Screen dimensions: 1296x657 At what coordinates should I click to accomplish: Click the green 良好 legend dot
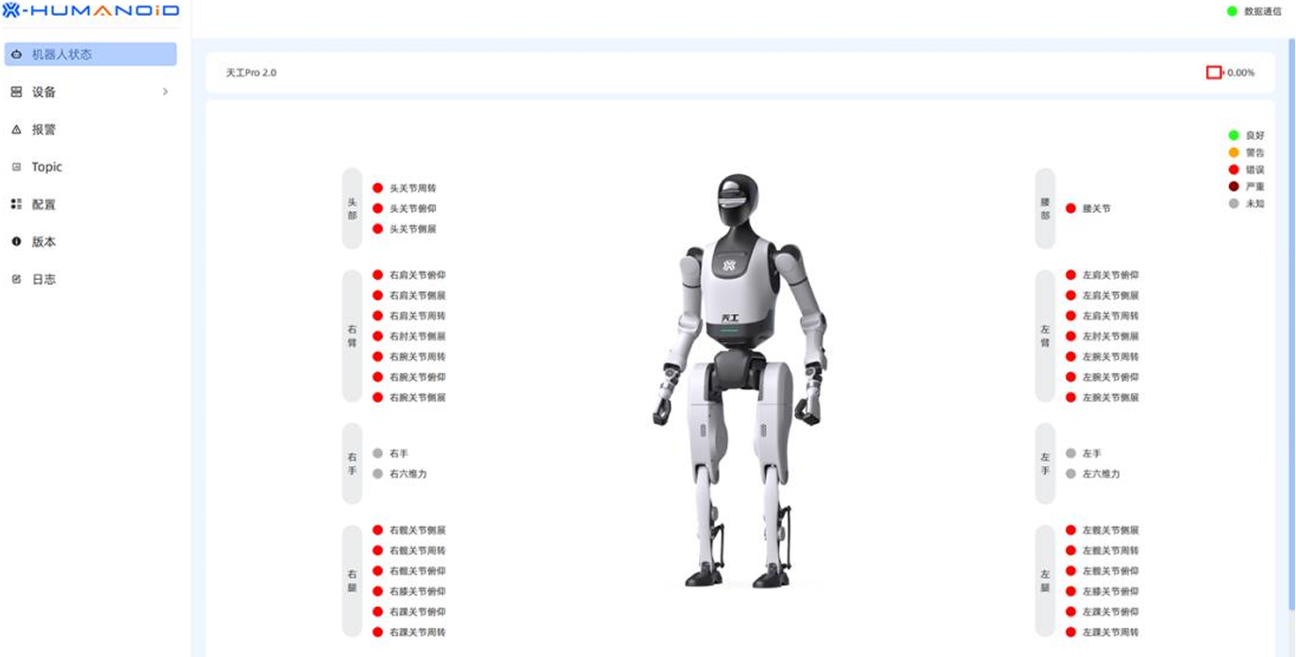(1234, 135)
